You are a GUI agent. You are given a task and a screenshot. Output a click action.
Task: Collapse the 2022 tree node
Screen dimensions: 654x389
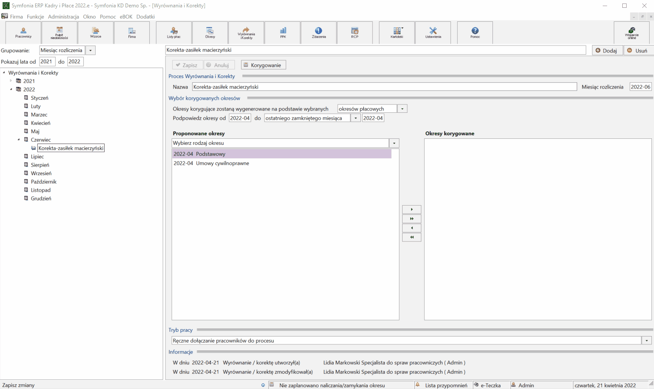click(x=11, y=89)
